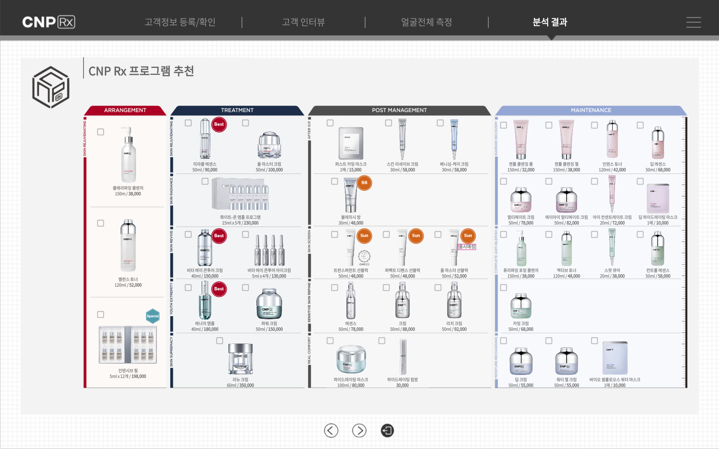The height and width of the screenshot is (449, 719).
Task: Click the 인텐시브 필 product image
Action: coord(128,345)
